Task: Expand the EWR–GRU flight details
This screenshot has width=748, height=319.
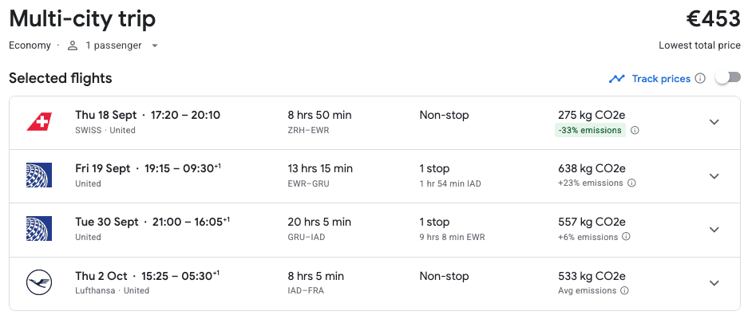Action: (x=714, y=175)
